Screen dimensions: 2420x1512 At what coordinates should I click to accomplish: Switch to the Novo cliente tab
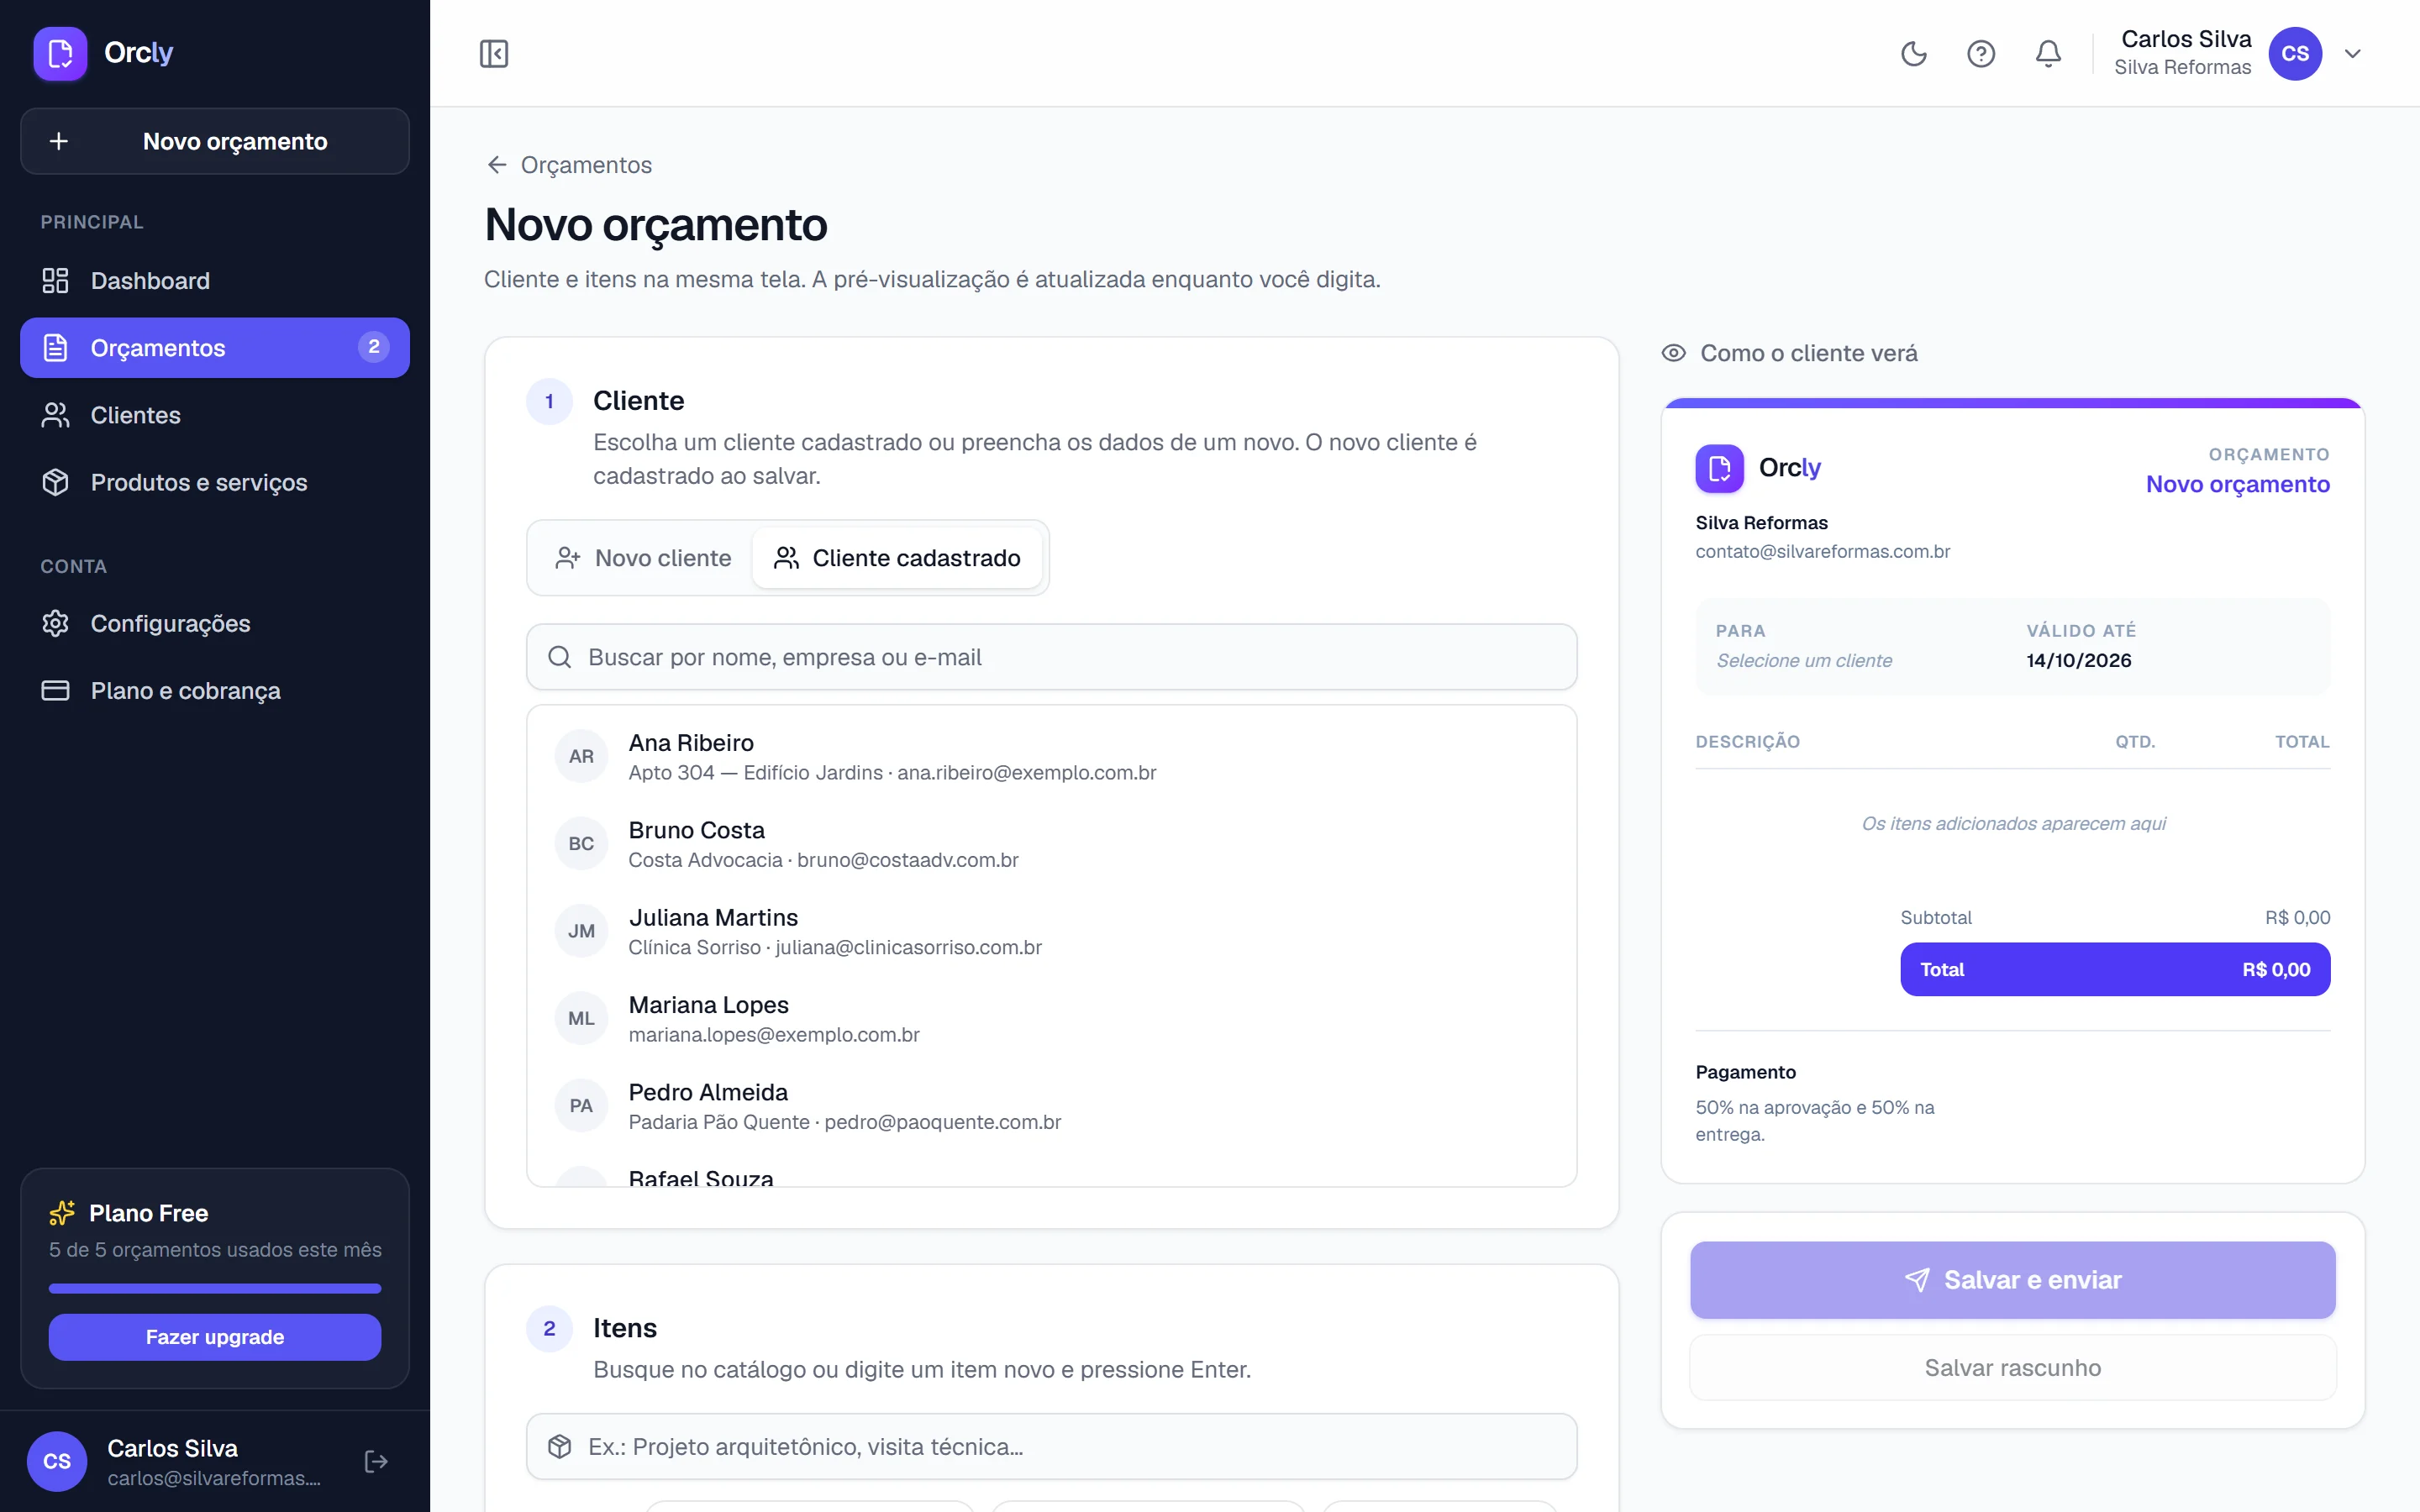[x=644, y=558]
